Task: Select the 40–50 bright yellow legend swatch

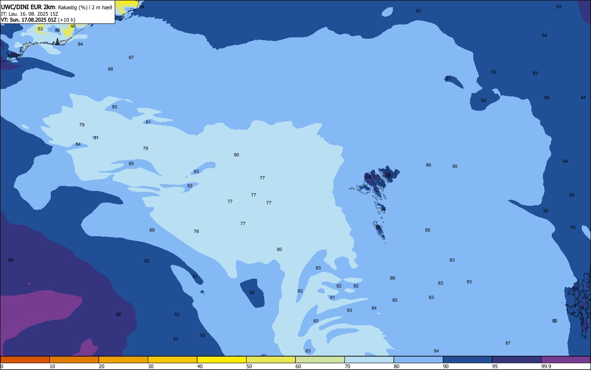Action: (222, 359)
